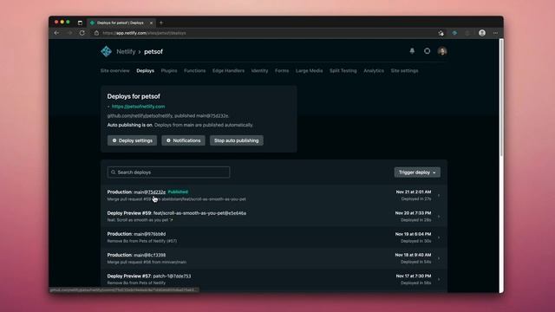Expand the Deploy Preview #59 row chevron
Image resolution: width=555 pixels, height=312 pixels.
click(439, 216)
